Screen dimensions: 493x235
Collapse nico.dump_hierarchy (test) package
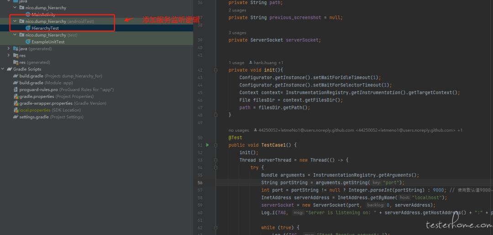tap(16, 35)
